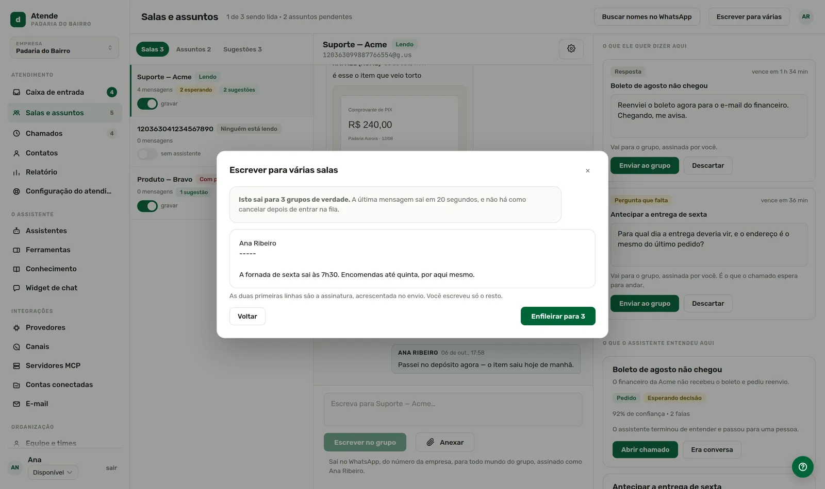Screen dimensions: 825x489
Task: Click Enviar ao grupo for Boleto de agosto
Action: tap(645, 165)
